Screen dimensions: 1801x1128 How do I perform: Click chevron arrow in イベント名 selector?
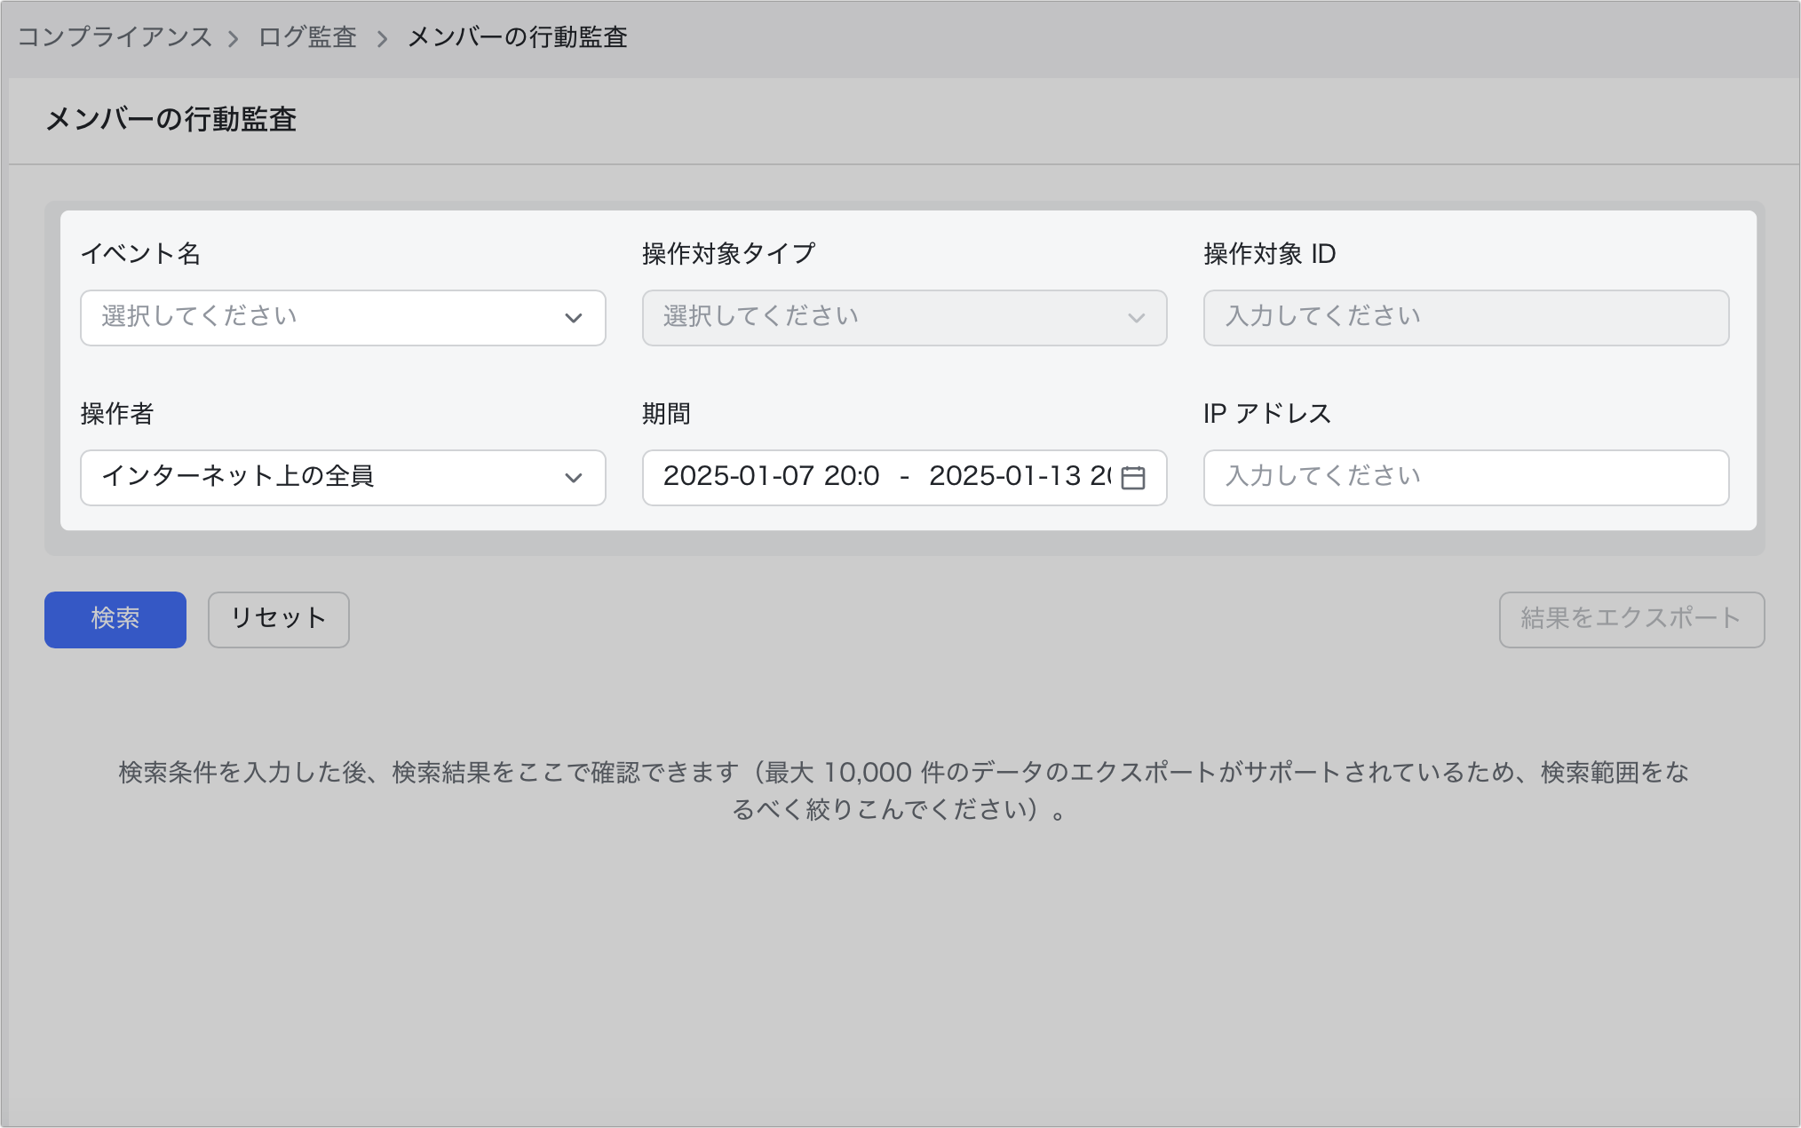coord(574,318)
